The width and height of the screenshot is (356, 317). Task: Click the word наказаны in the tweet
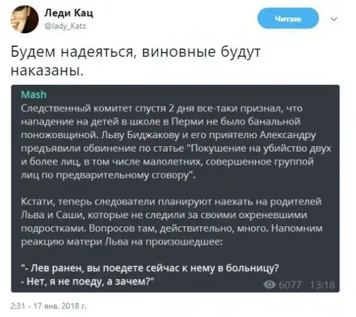click(x=44, y=71)
